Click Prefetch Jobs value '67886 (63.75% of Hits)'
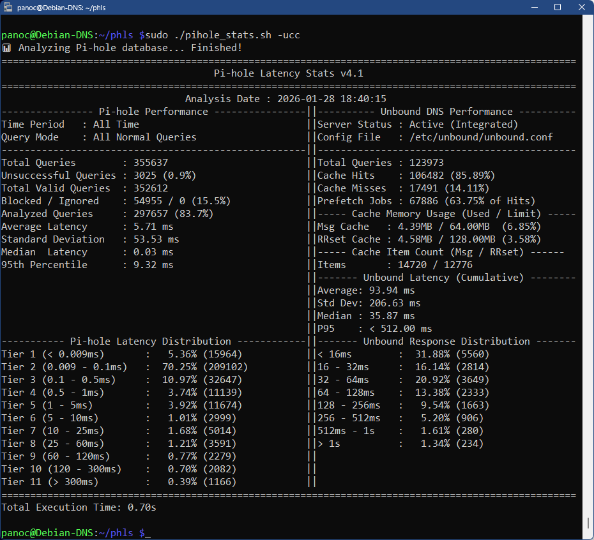This screenshot has width=594, height=540. [x=472, y=201]
